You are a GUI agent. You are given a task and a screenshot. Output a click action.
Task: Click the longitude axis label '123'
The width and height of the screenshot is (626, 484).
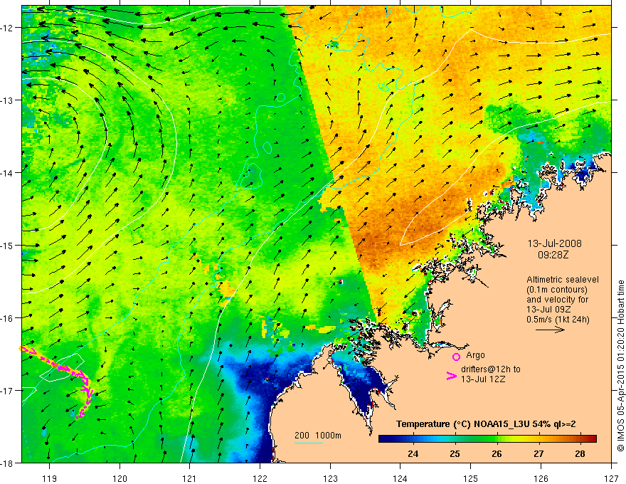(330, 478)
